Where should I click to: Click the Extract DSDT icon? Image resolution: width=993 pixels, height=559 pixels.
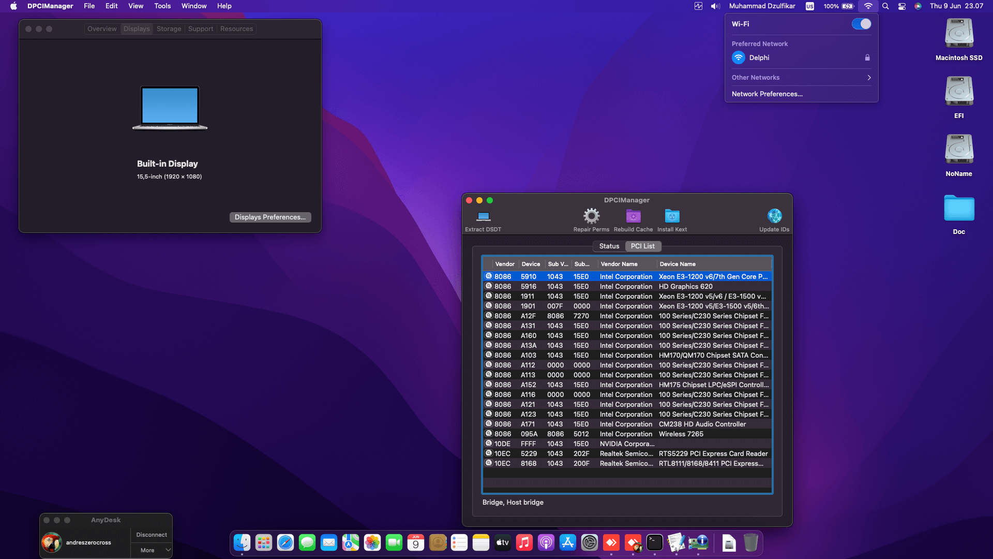[483, 217]
